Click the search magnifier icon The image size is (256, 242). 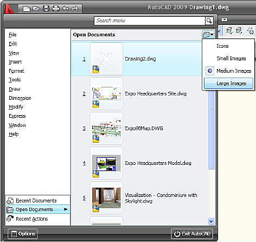pos(209,21)
